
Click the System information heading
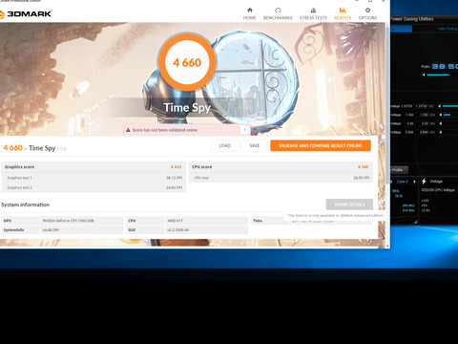coord(25,204)
